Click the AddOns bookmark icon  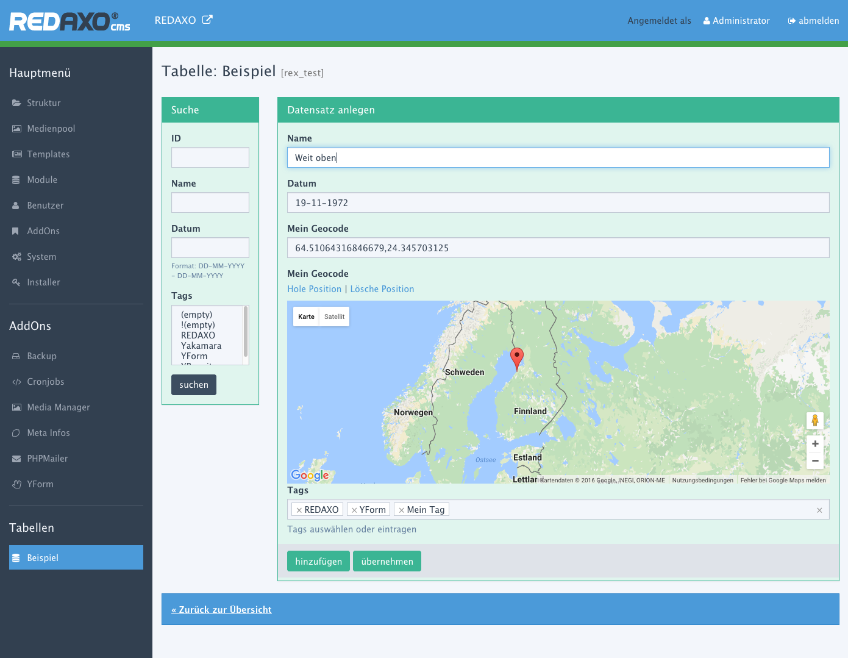[x=16, y=231]
